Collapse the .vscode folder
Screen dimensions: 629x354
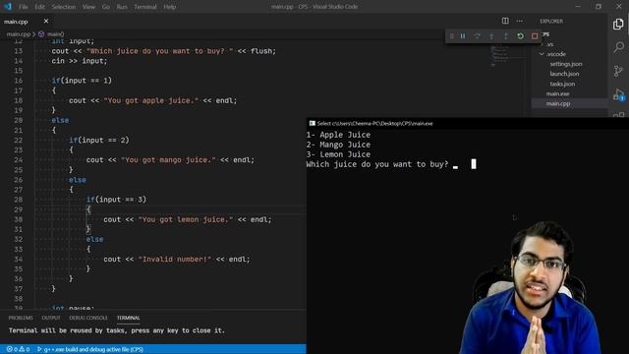coord(556,54)
